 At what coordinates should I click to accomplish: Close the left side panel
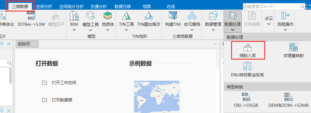(x=9, y=43)
